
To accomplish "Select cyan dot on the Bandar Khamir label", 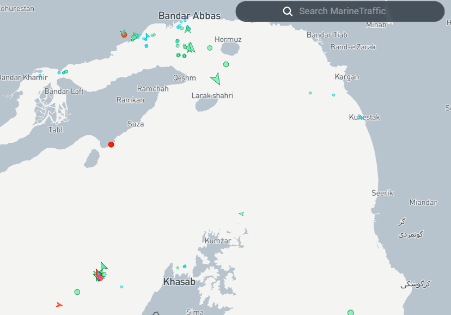I will pyautogui.click(x=40, y=76).
